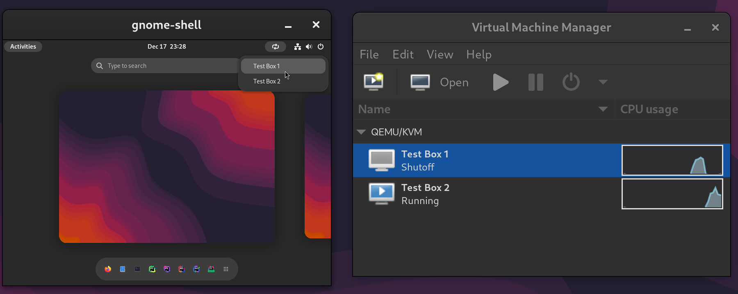Click Test Box 1 CPU usage graph
The height and width of the screenshot is (294, 738).
pos(672,160)
